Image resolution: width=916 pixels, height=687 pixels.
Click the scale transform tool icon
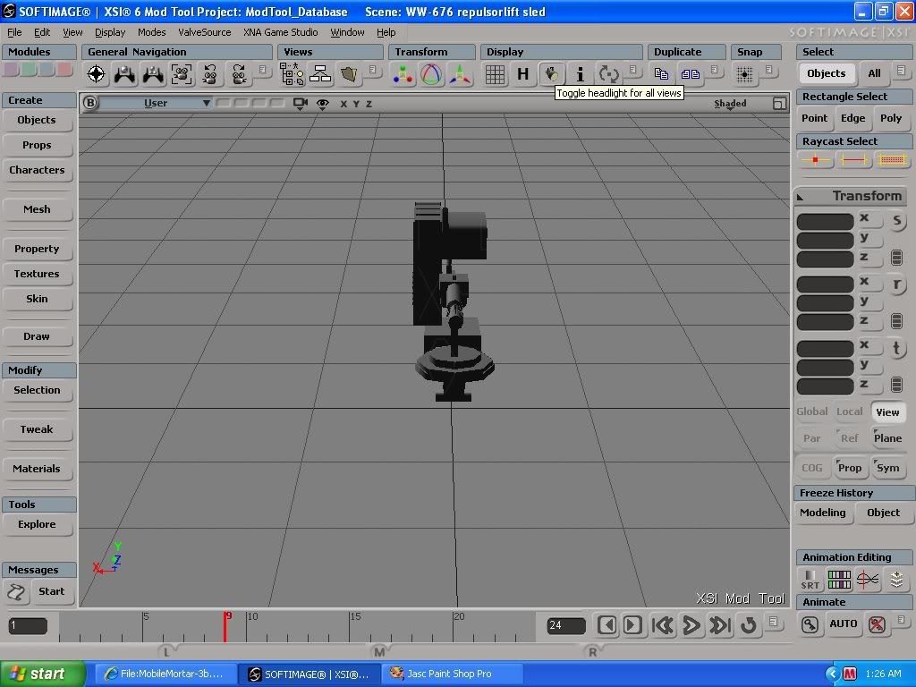[403, 74]
